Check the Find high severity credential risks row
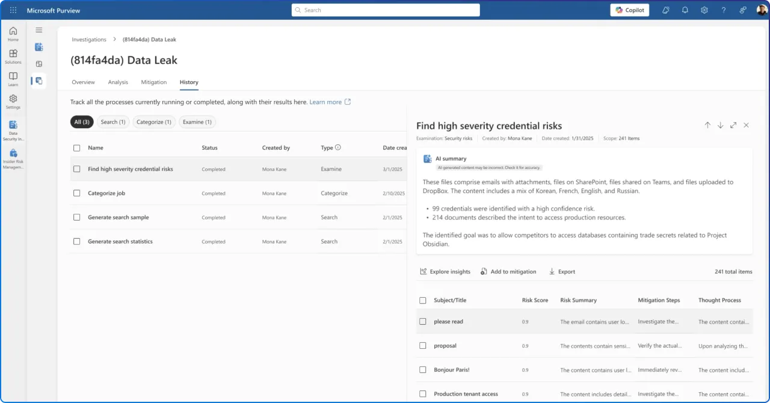The image size is (770, 403). click(x=76, y=169)
